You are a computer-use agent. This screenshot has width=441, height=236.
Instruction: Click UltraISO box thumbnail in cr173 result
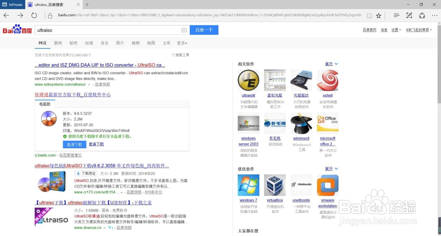click(52, 182)
